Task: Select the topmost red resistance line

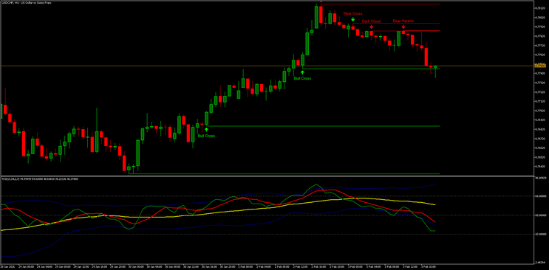Action: [x=380, y=4]
